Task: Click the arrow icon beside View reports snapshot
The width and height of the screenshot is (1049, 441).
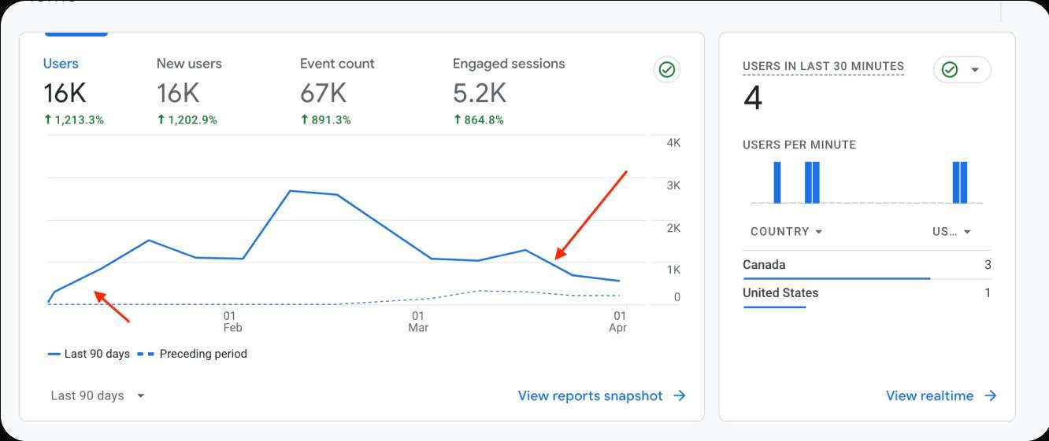Action: [680, 396]
